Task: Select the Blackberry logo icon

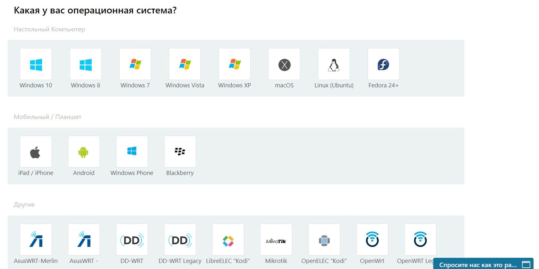Action: [180, 152]
